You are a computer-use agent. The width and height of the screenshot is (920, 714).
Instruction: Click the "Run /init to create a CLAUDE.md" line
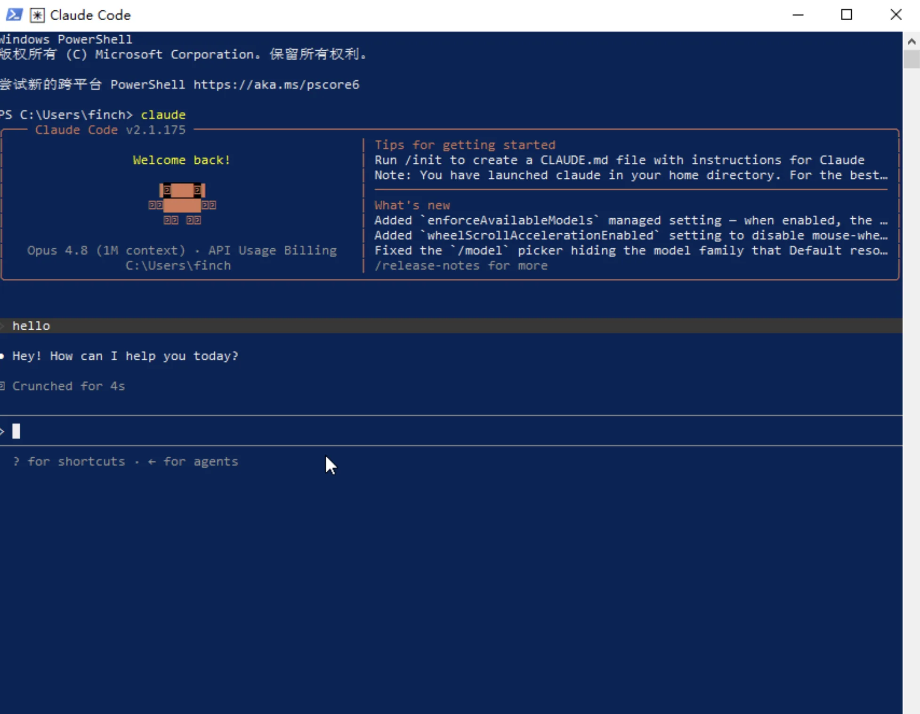point(619,160)
